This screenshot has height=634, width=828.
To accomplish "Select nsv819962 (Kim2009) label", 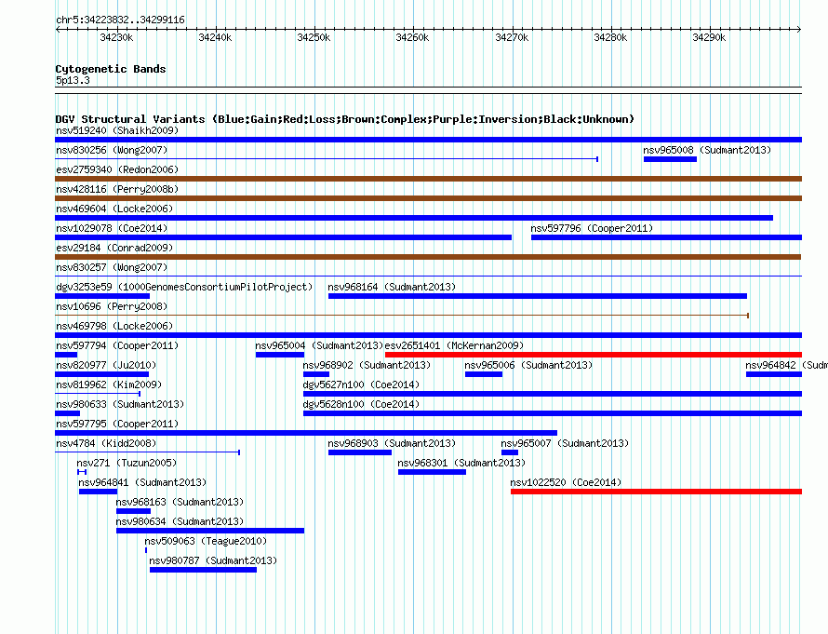I will [x=109, y=384].
